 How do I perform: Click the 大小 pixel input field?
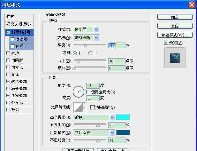coord(117,61)
